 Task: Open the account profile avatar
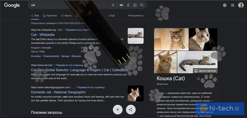[241, 5]
